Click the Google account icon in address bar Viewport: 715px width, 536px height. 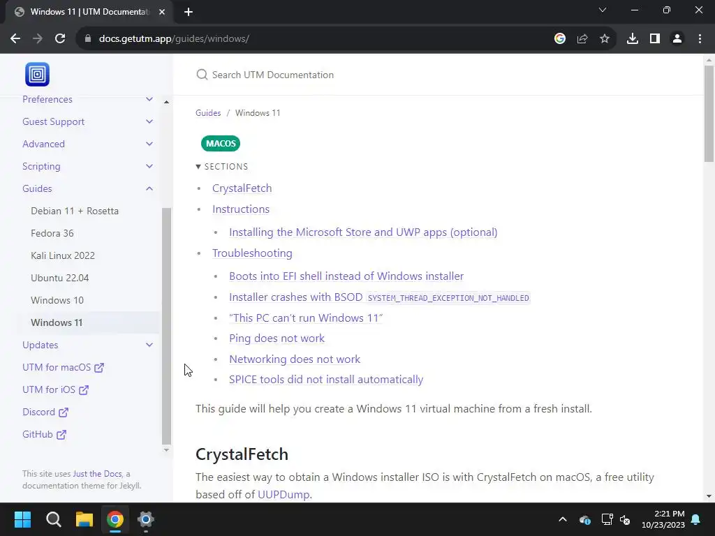tap(560, 39)
